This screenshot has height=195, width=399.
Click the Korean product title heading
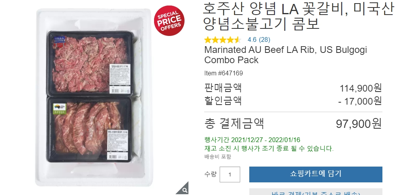point(299,16)
